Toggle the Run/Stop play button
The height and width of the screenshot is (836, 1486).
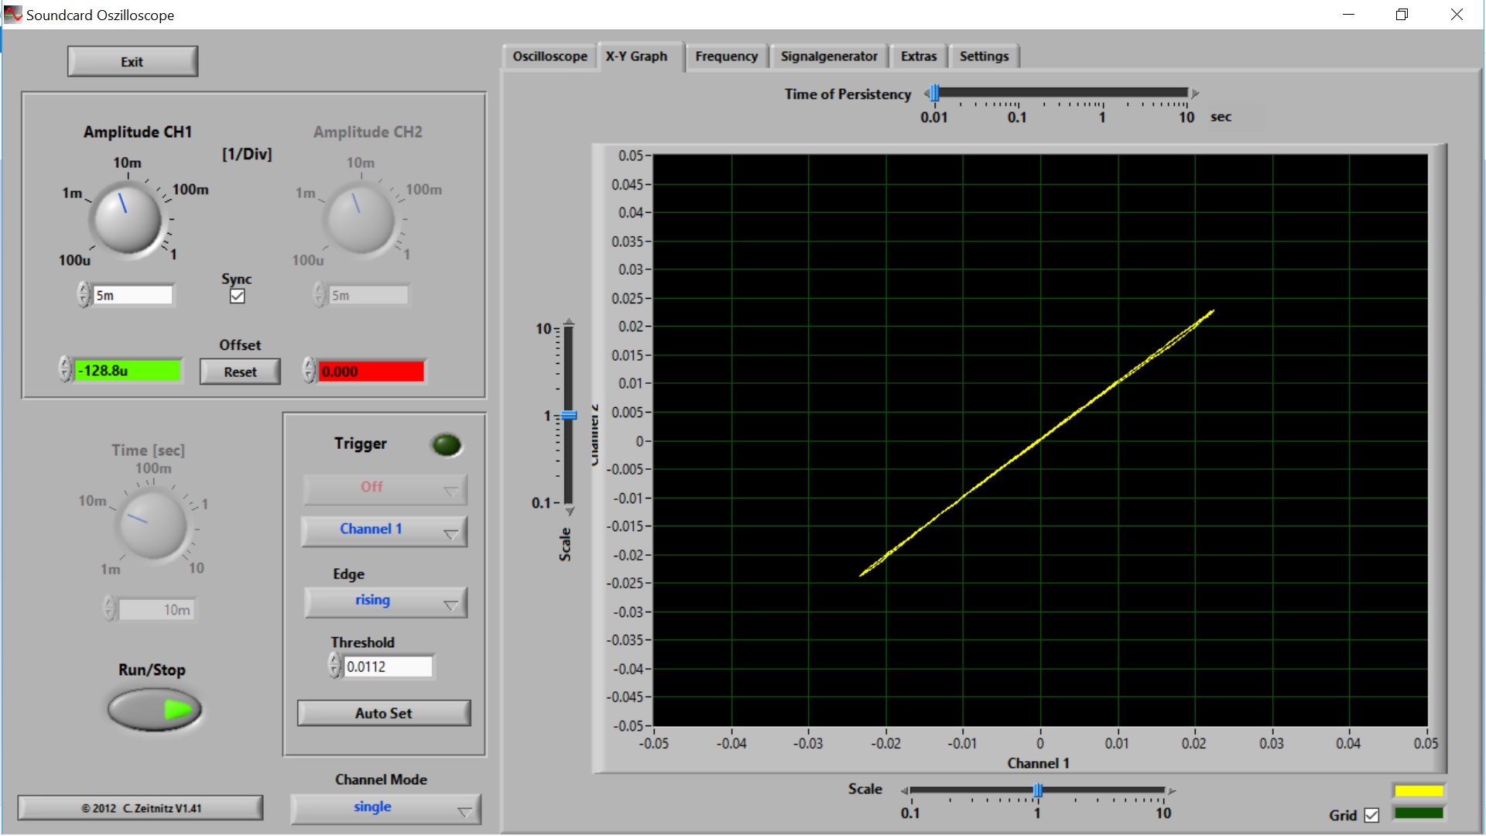pos(155,710)
